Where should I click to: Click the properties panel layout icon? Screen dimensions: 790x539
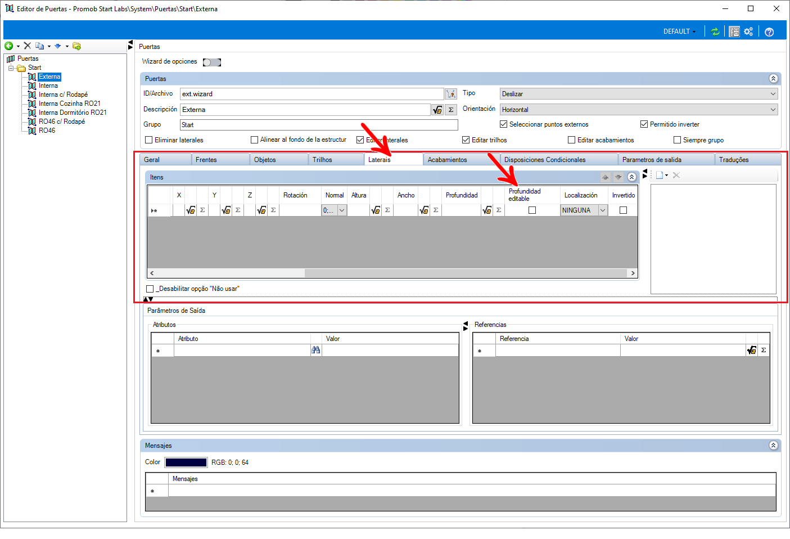[x=734, y=32]
